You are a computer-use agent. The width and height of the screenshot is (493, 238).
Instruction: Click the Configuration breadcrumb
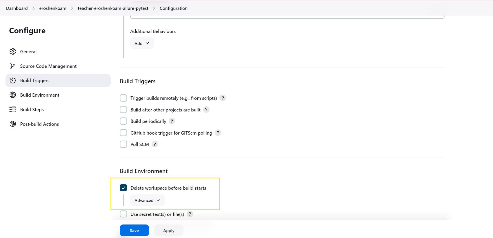[x=174, y=8]
